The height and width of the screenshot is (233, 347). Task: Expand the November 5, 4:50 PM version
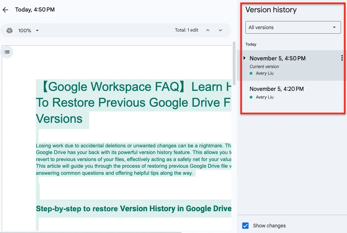[244, 58]
